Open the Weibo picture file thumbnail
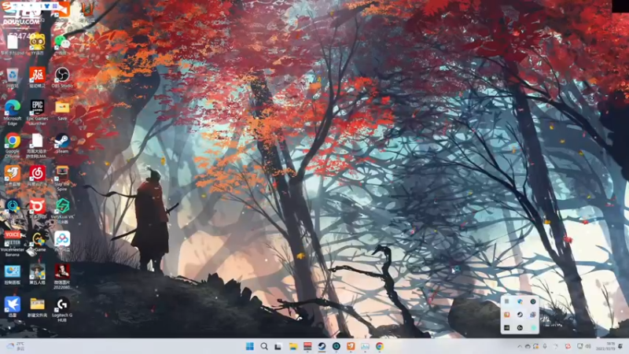 (62, 277)
